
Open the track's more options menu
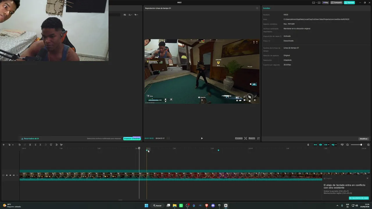17,175
